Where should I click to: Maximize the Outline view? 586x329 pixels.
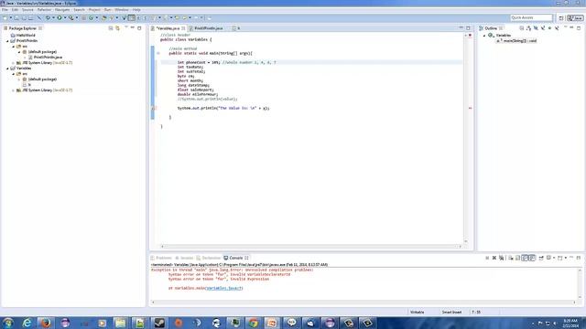pyautogui.click(x=579, y=28)
